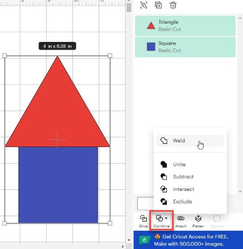Click the Cricut Access green logo
The height and width of the screenshot is (249, 243).
click(x=145, y=240)
